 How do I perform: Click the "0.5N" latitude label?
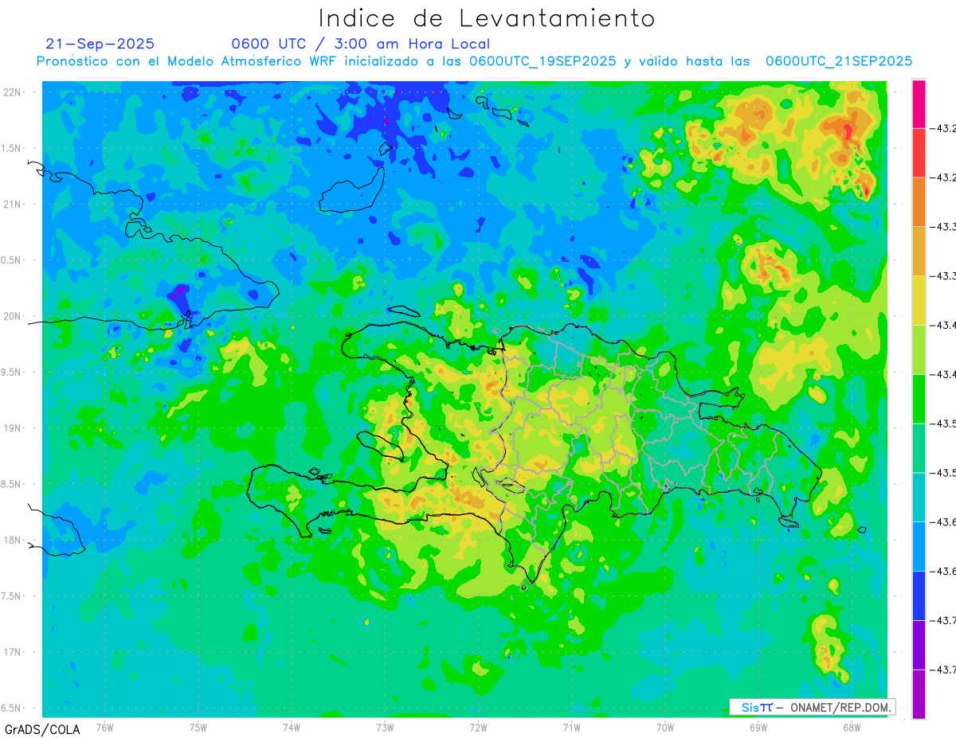click(x=12, y=260)
